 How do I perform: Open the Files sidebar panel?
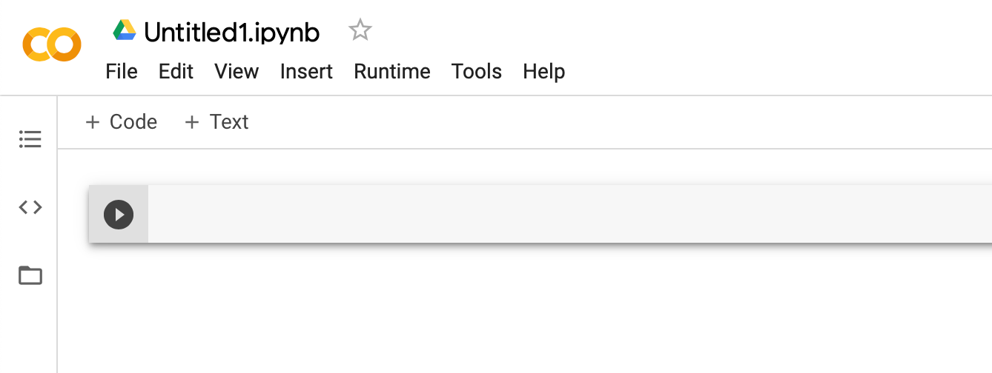[x=30, y=275]
